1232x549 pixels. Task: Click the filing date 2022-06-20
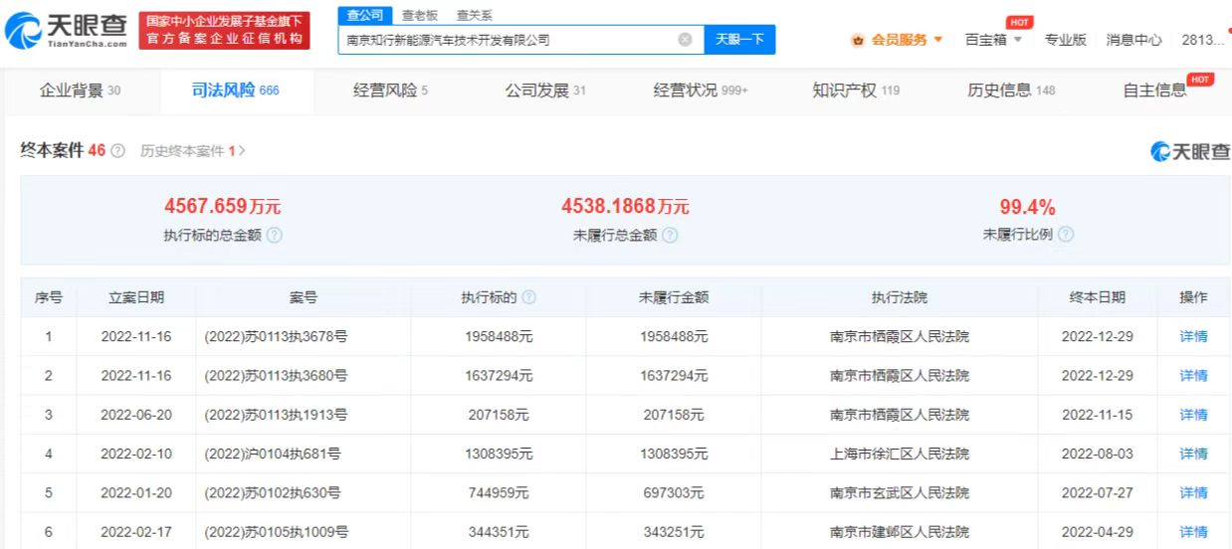coord(136,415)
